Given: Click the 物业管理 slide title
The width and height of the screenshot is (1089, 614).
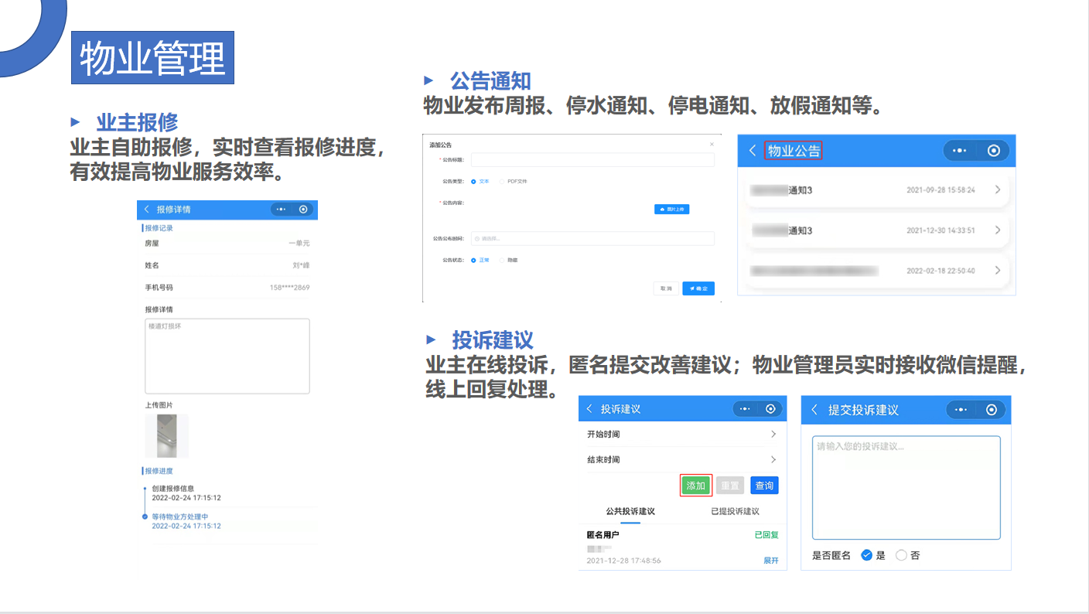Looking at the screenshot, I should click(153, 58).
